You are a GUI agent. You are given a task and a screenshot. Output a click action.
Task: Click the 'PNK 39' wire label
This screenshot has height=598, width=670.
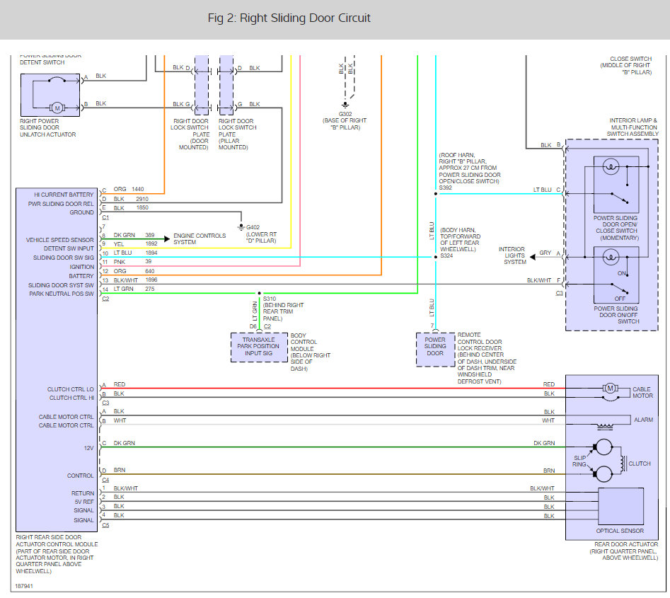click(x=132, y=262)
